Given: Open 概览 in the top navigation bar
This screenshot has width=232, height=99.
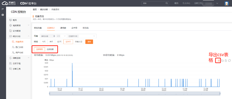Looking at the screenshot, I should coord(176,3).
